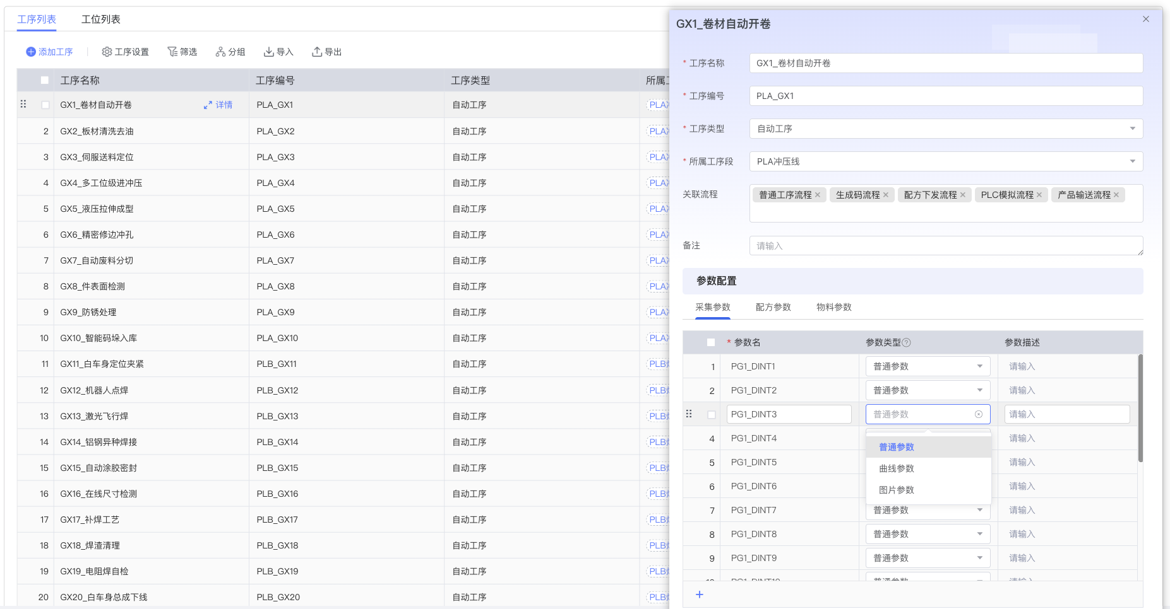Remove the 生成码流程 tag
1170x609 pixels.
(x=886, y=195)
